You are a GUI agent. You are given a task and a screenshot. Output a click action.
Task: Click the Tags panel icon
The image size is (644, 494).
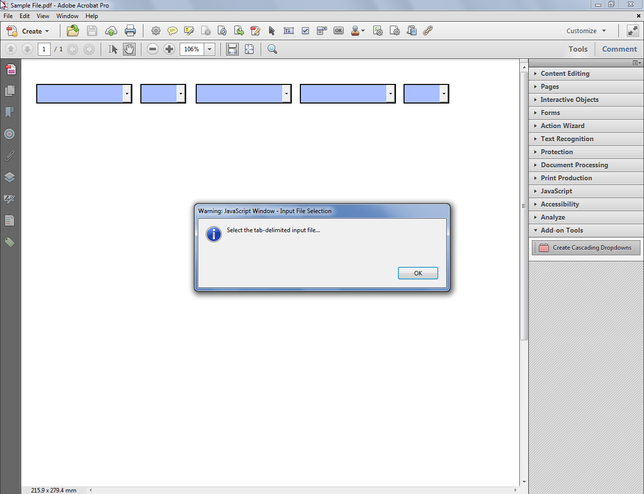click(x=10, y=242)
